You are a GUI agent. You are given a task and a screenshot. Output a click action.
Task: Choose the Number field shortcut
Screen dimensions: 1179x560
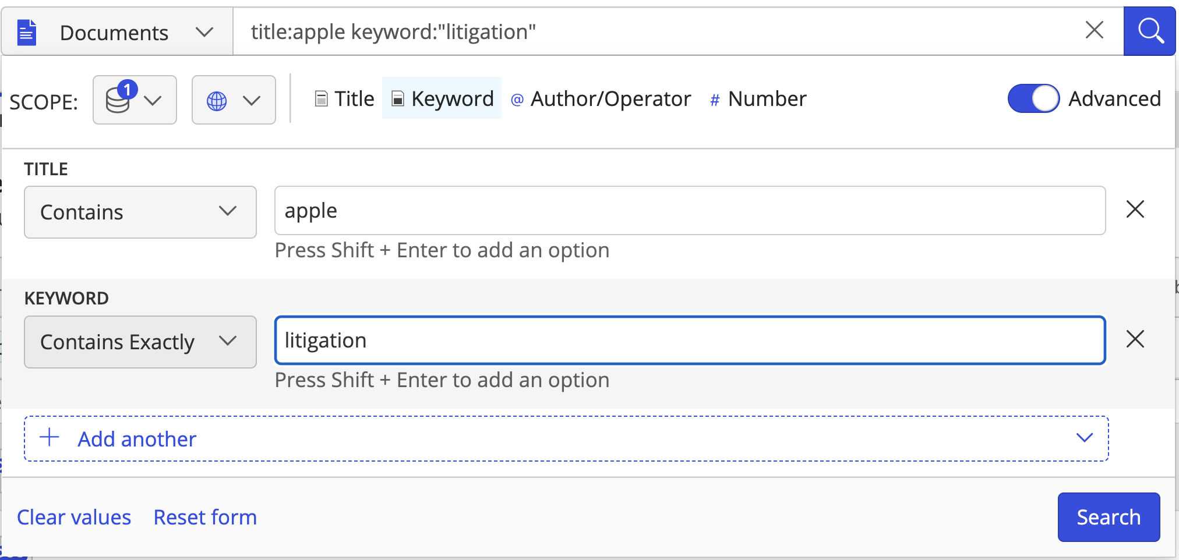758,99
